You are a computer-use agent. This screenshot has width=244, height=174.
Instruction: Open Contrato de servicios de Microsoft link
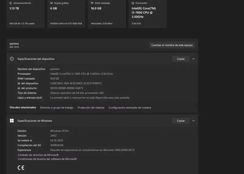click(x=38, y=155)
